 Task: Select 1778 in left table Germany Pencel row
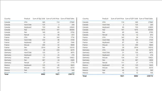point(72,63)
